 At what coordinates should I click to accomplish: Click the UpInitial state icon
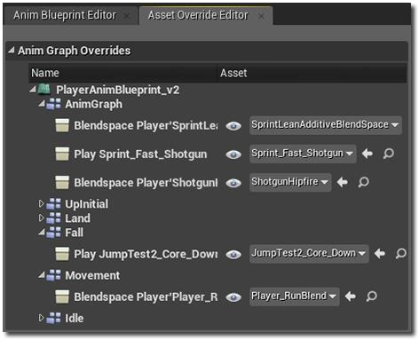53,203
